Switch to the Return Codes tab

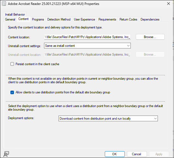(x=128, y=19)
